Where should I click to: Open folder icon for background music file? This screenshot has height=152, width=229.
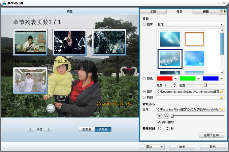tap(221, 109)
